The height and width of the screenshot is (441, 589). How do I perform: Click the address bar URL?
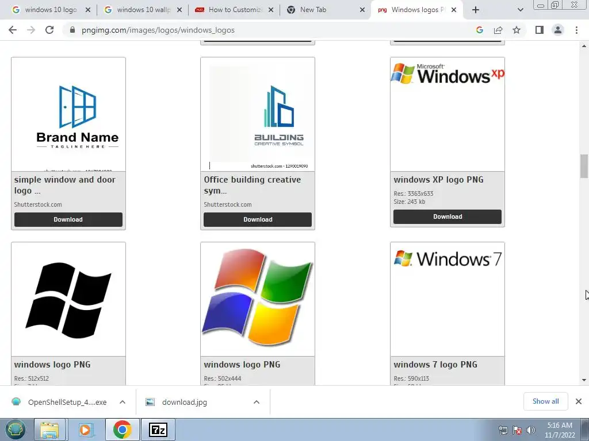[x=158, y=30]
